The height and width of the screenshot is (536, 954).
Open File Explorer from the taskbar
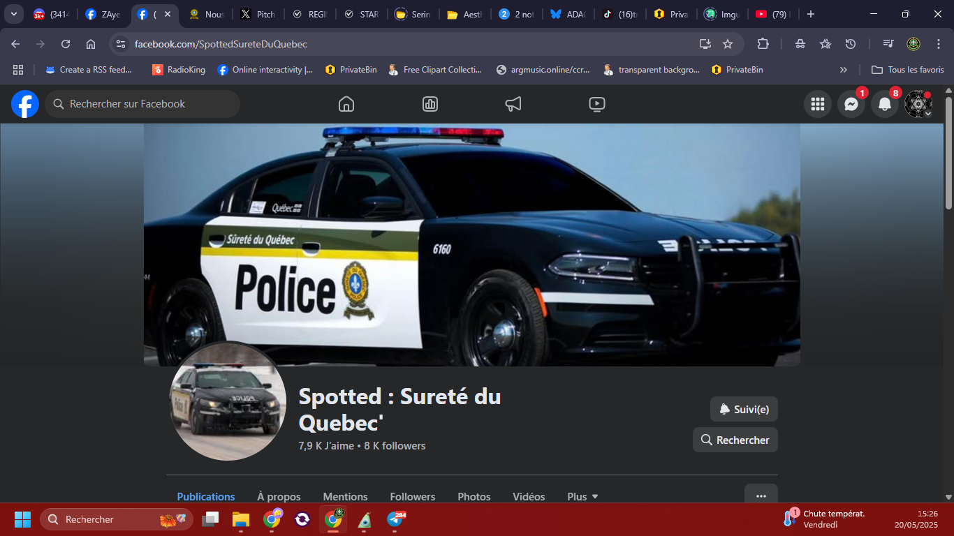click(241, 519)
